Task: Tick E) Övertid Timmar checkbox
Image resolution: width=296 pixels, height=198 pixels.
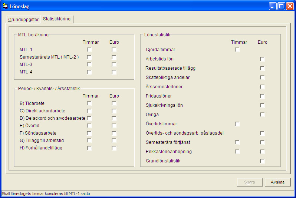Action: click(x=89, y=126)
